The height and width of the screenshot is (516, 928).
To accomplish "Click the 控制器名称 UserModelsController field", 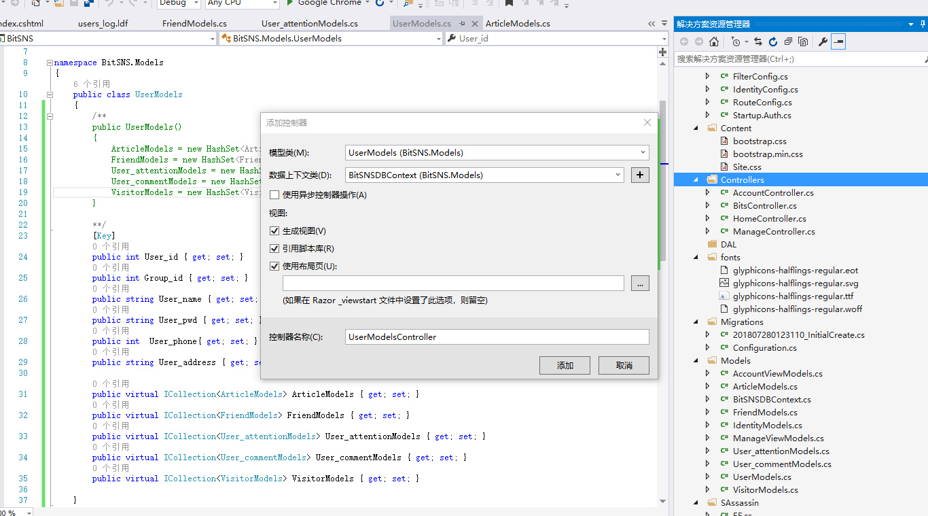I will (497, 337).
